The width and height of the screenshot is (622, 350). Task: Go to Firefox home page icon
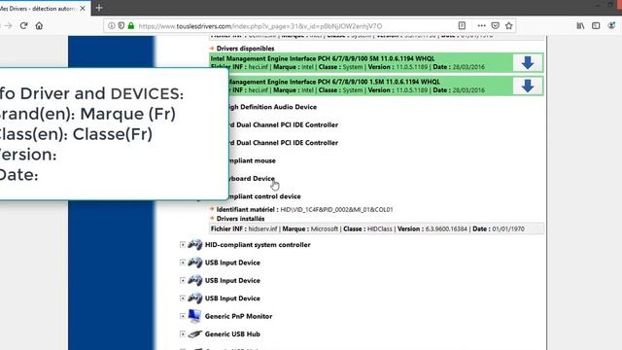39,26
